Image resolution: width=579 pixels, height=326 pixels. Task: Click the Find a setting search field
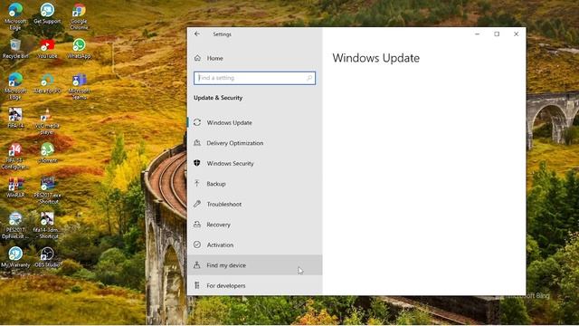[x=254, y=78]
